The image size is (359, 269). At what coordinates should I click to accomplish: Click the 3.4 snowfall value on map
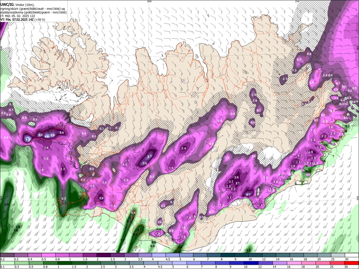pos(145,163)
